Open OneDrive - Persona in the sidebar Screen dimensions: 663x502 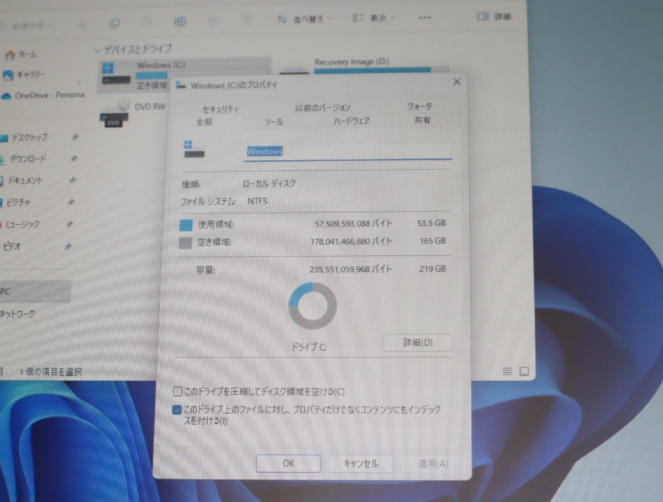pyautogui.click(x=43, y=95)
